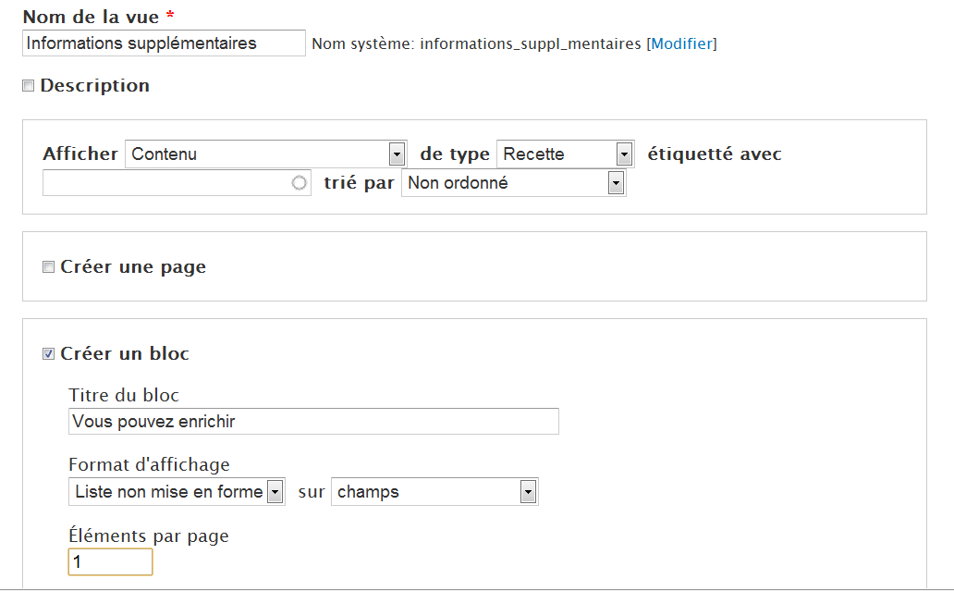Click the 'Créer un bloc' label text
The height and width of the screenshot is (591, 954).
pos(125,354)
